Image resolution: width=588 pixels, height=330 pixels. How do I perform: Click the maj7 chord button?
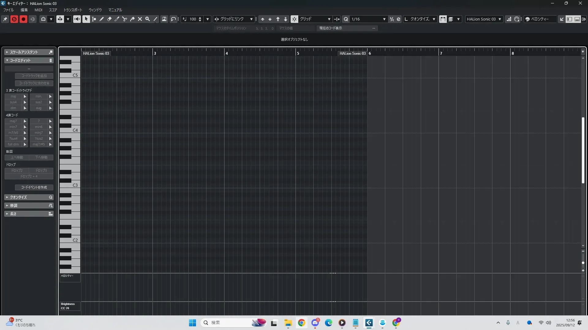(x=13, y=121)
